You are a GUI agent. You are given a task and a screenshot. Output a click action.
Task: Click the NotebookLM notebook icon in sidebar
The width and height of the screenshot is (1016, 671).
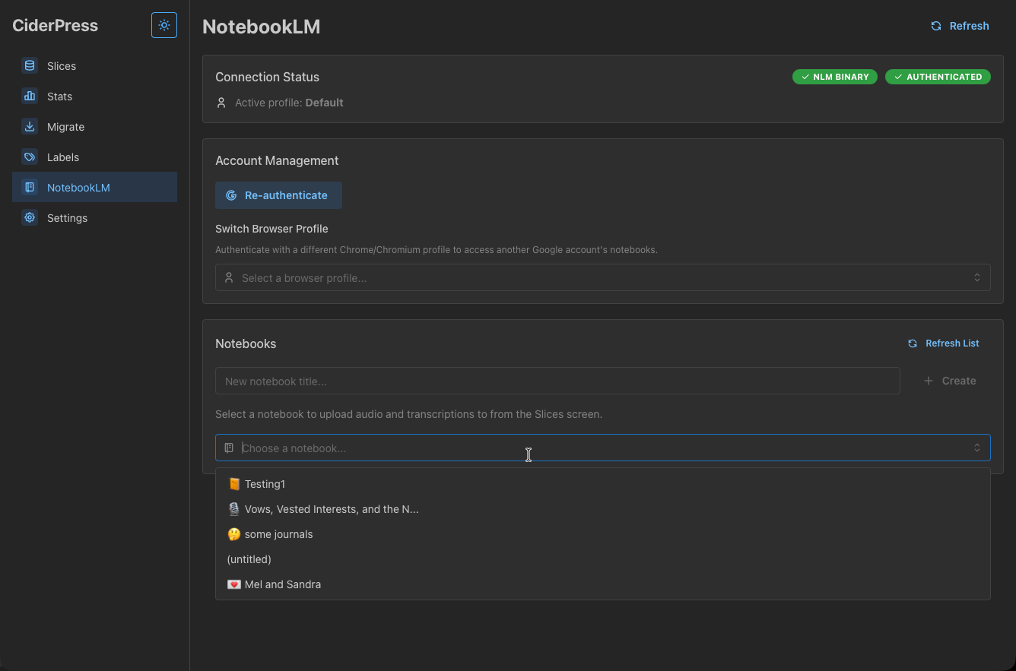pos(30,188)
